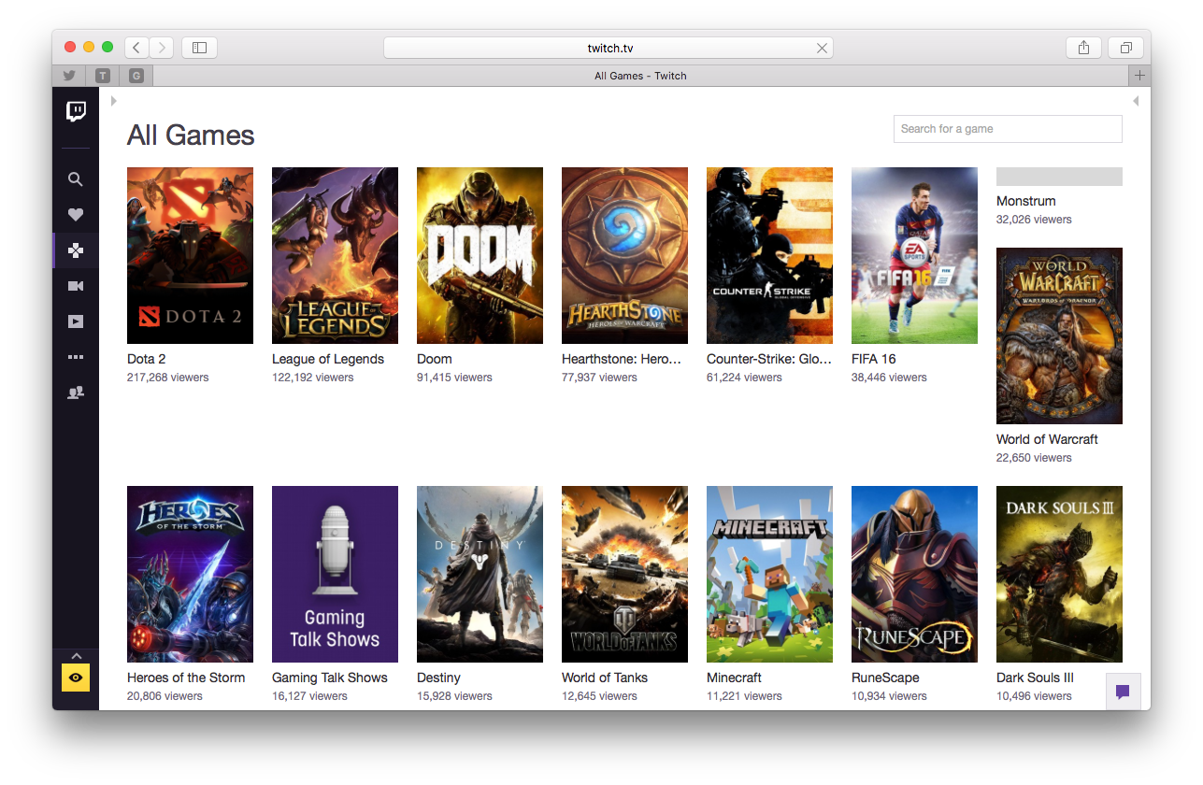
Task: Open the search magnifier in the sidebar
Action: tap(76, 179)
